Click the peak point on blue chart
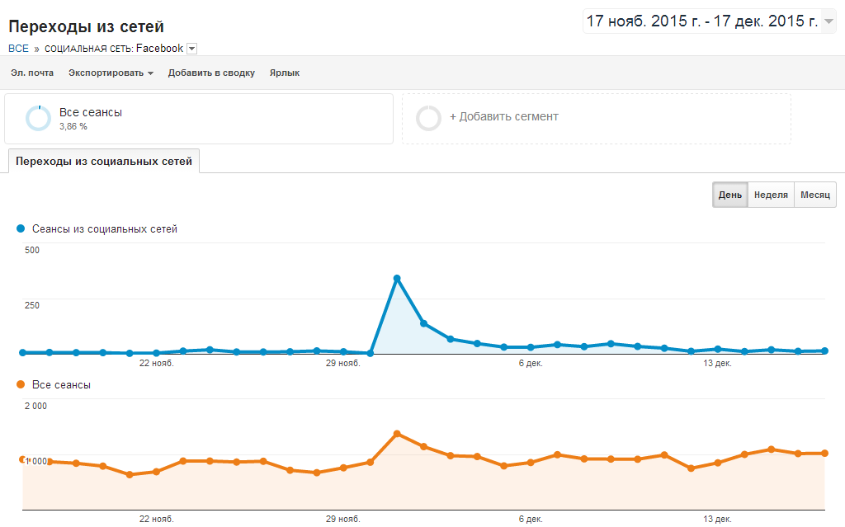This screenshot has height=527, width=845. pos(397,279)
